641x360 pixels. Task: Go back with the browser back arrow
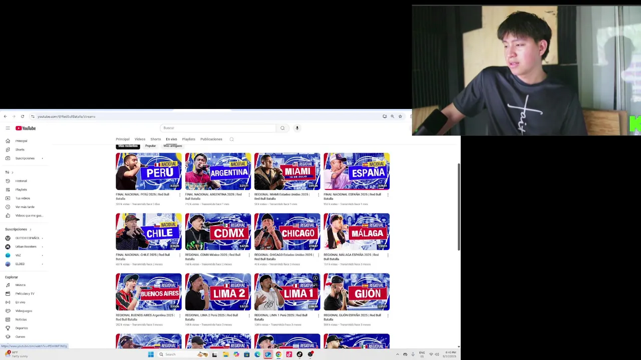coord(5,116)
